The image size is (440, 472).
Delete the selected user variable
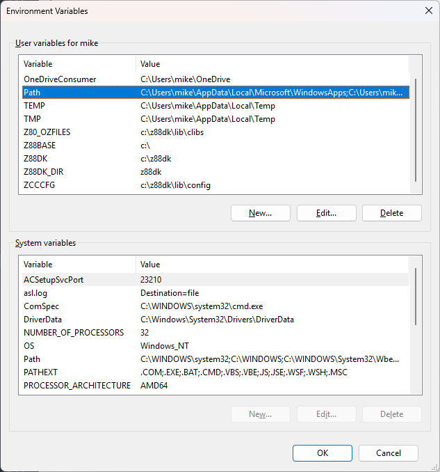(x=391, y=213)
